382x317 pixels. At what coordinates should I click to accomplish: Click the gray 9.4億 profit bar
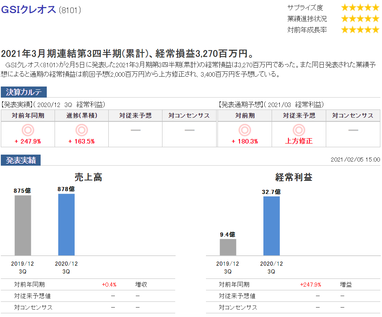(x=228, y=247)
